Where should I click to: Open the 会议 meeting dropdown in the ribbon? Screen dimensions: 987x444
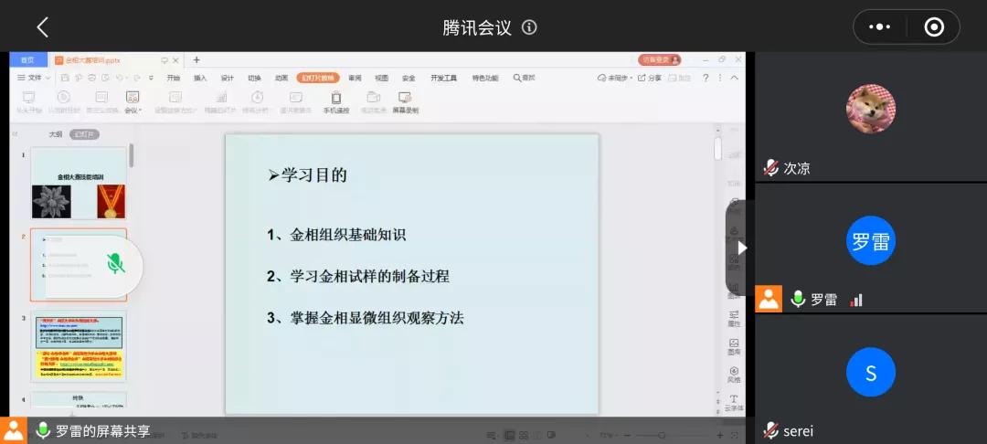point(133,102)
